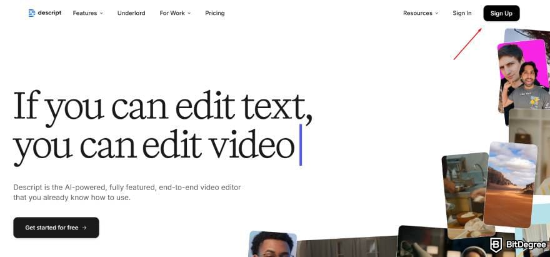Open the desert landscape video thumbnail

pyautogui.click(x=511, y=184)
